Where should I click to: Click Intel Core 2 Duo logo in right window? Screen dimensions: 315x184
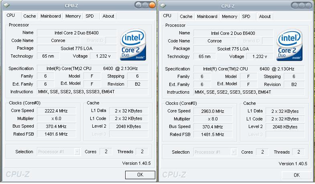point(289,45)
